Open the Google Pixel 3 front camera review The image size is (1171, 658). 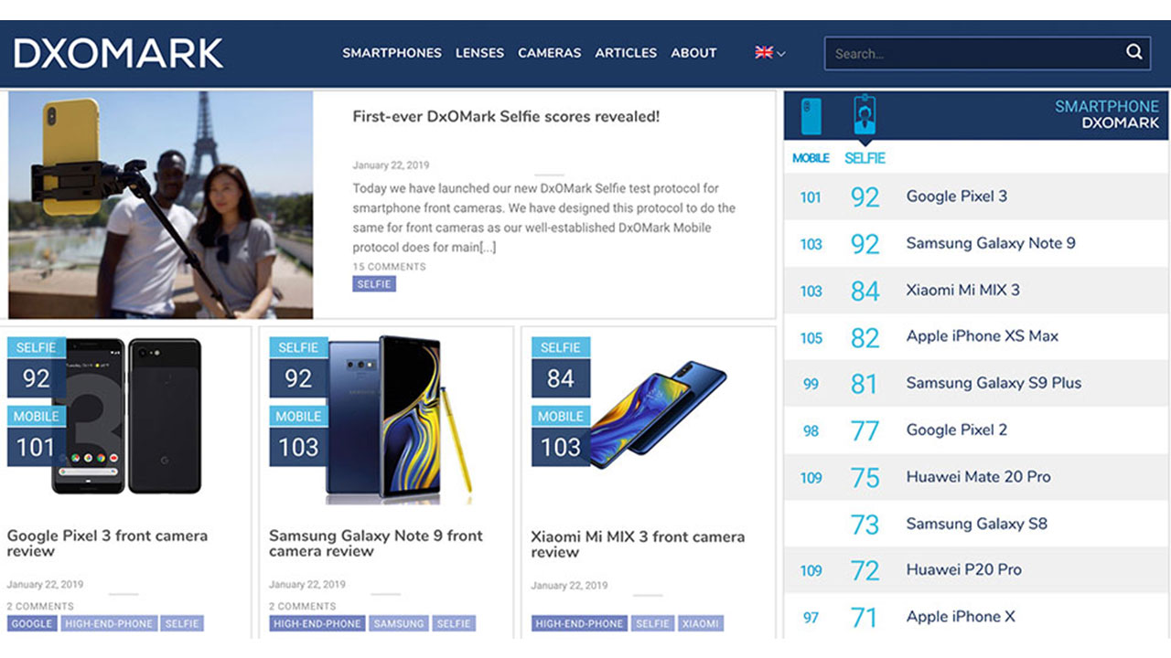[107, 543]
